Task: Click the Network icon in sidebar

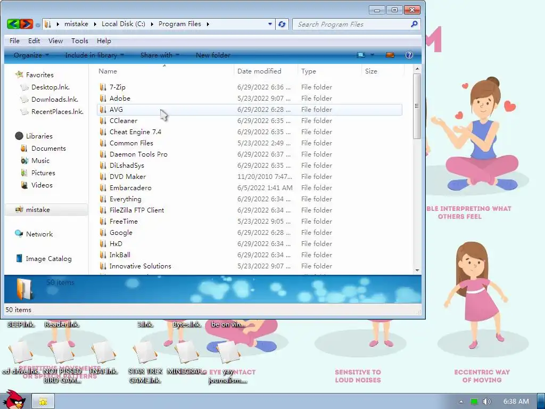Action: pyautogui.click(x=19, y=234)
